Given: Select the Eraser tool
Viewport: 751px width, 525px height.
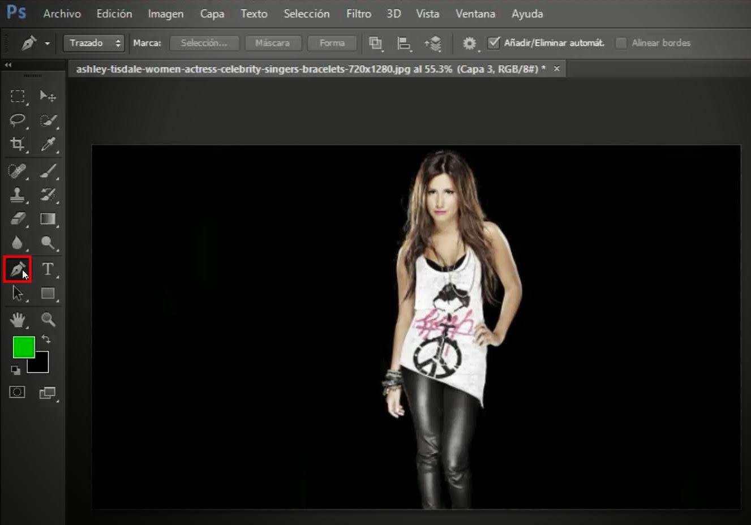Looking at the screenshot, I should point(18,219).
